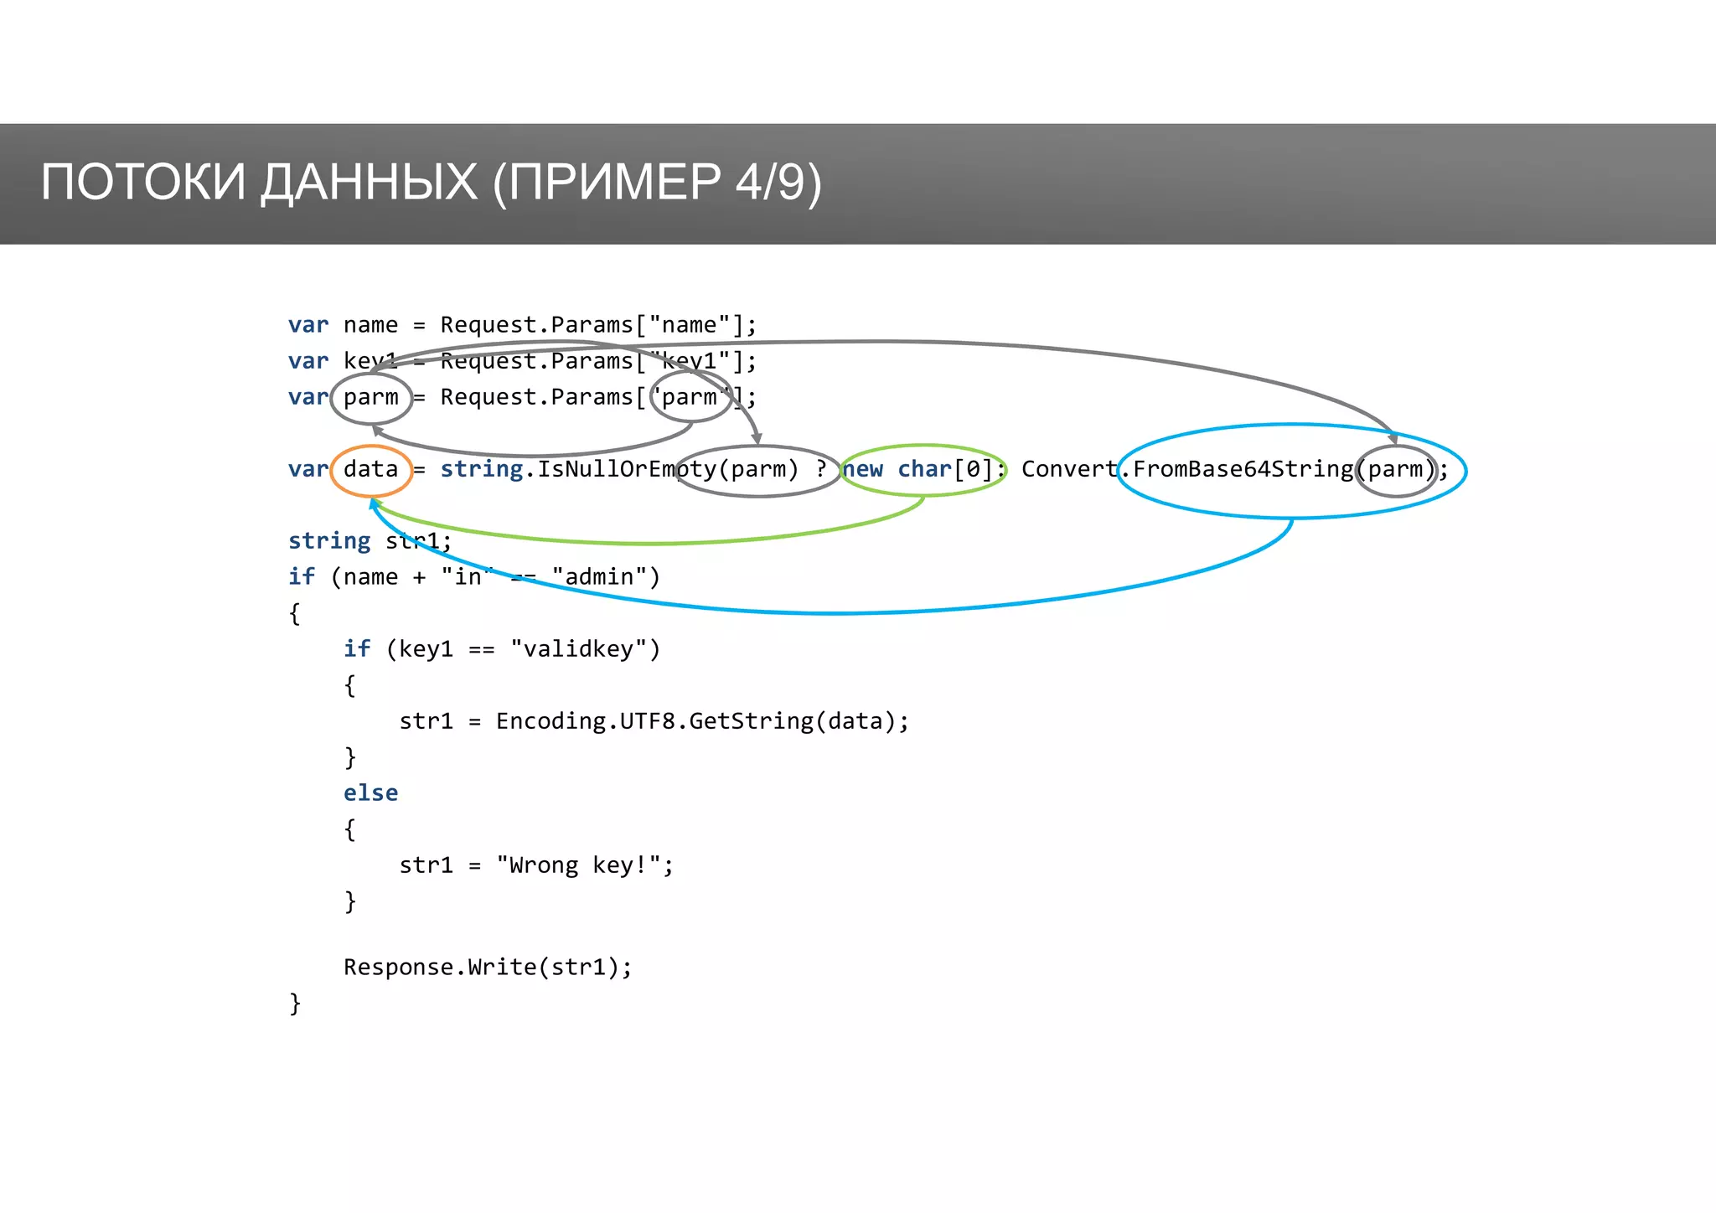Click the 'else' keyword
The height and width of the screenshot is (1213, 1716).
[370, 792]
